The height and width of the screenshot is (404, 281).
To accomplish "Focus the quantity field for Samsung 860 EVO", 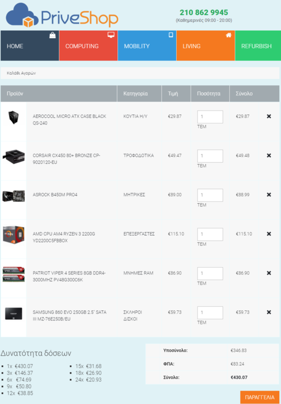I will tap(210, 313).
